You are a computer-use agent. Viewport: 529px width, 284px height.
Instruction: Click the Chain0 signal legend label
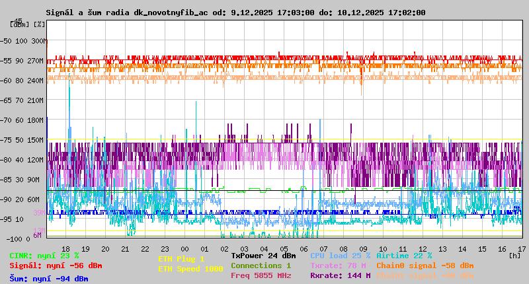coord(425,266)
